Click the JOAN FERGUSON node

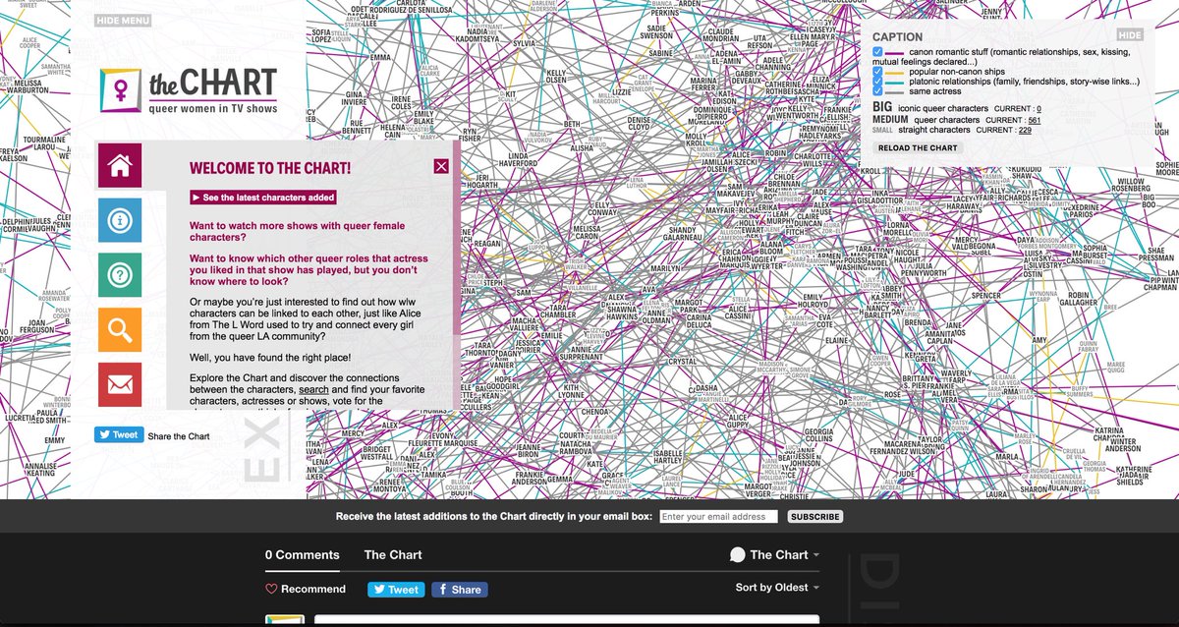(36, 327)
